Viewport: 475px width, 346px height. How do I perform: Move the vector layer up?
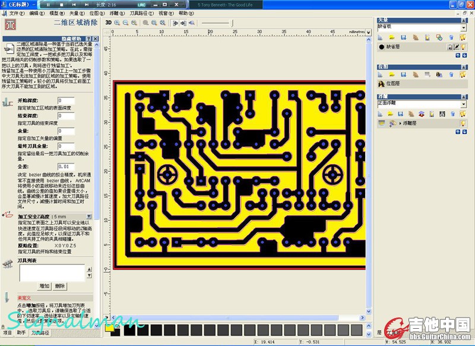(457, 55)
